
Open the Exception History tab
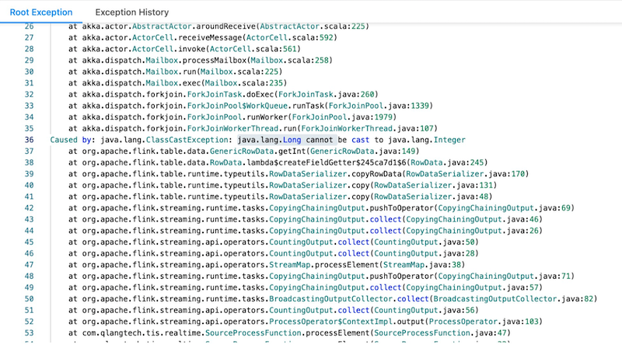(131, 12)
